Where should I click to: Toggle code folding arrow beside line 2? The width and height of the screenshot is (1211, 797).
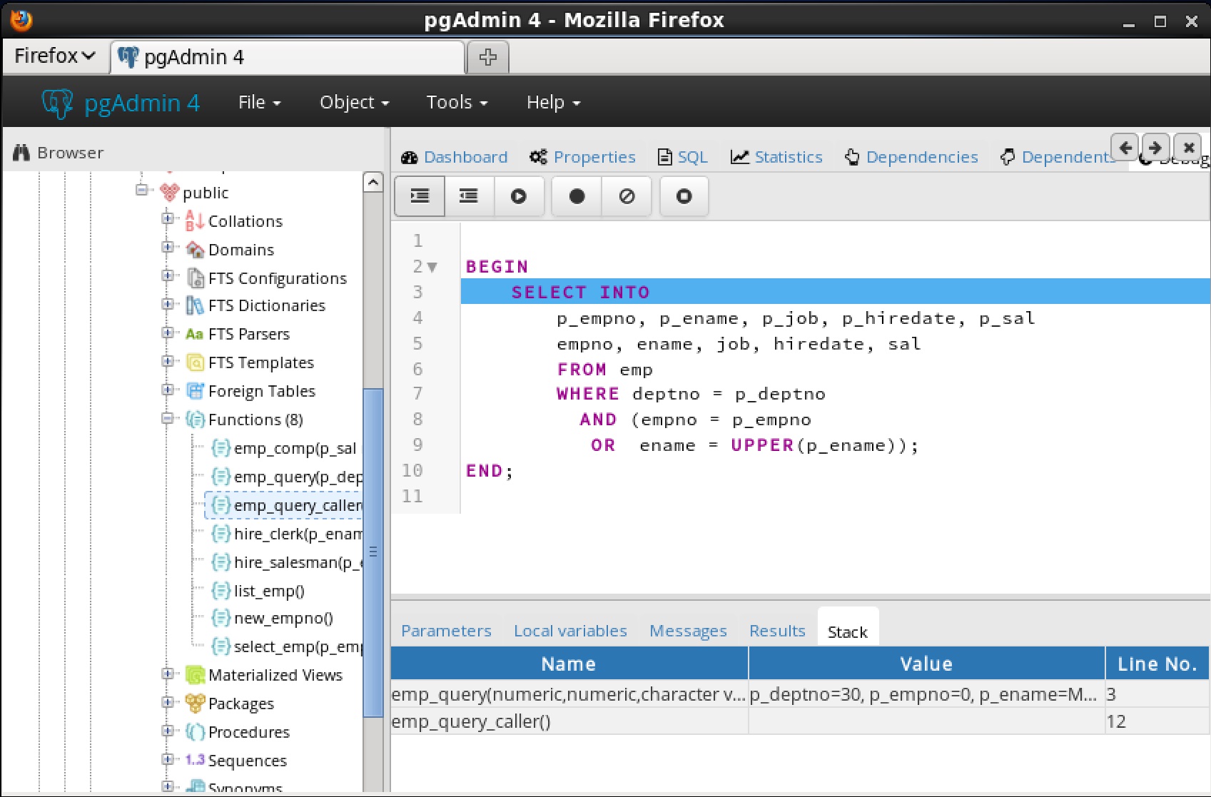coord(432,268)
